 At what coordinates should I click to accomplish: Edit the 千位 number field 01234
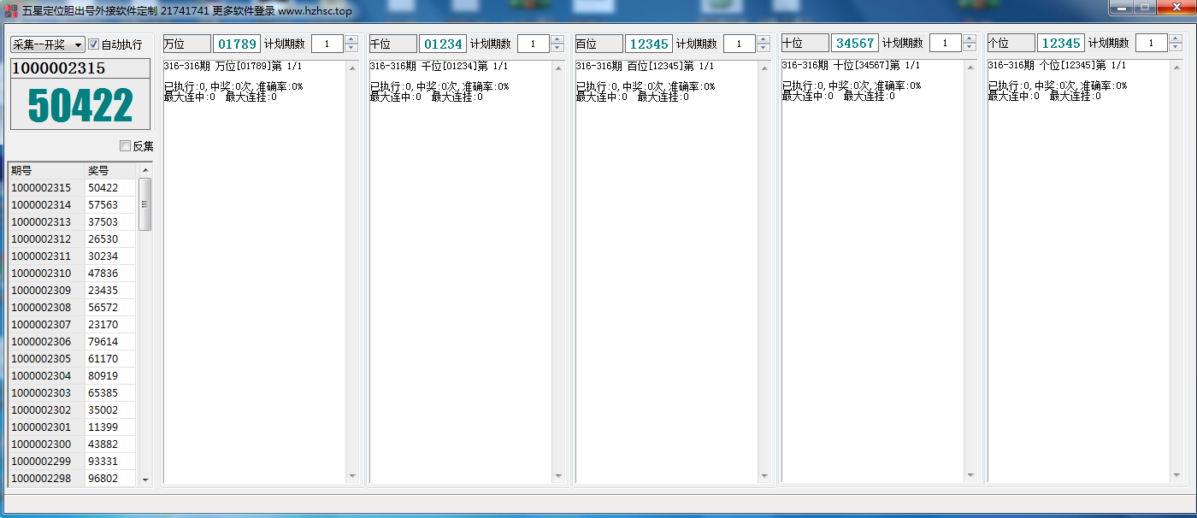(443, 44)
